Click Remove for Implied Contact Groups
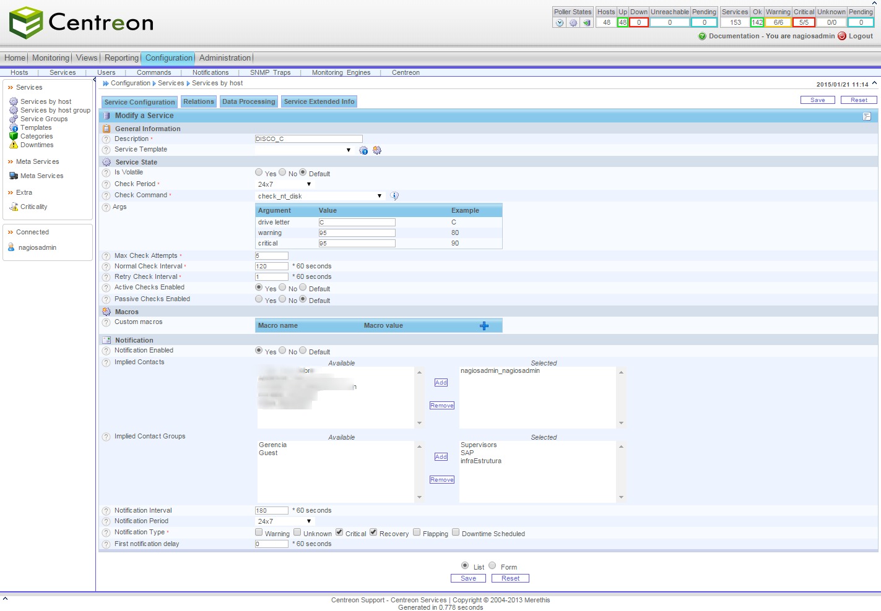 pos(442,480)
